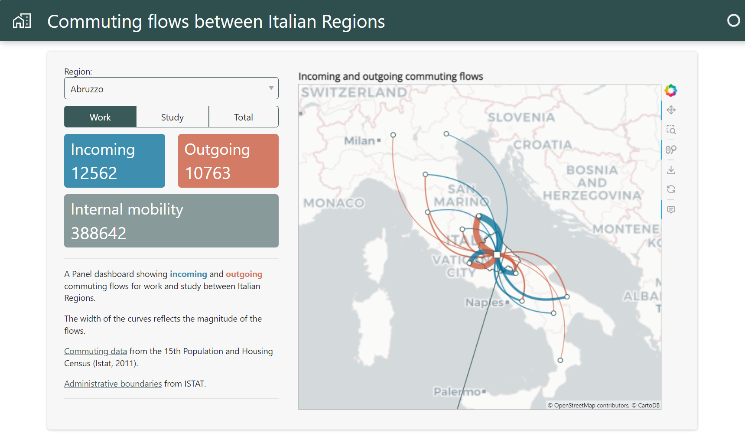Select the Work radio button

[x=100, y=117]
